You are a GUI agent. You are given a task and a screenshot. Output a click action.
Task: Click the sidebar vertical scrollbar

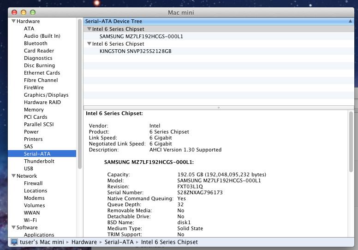click(x=80, y=94)
